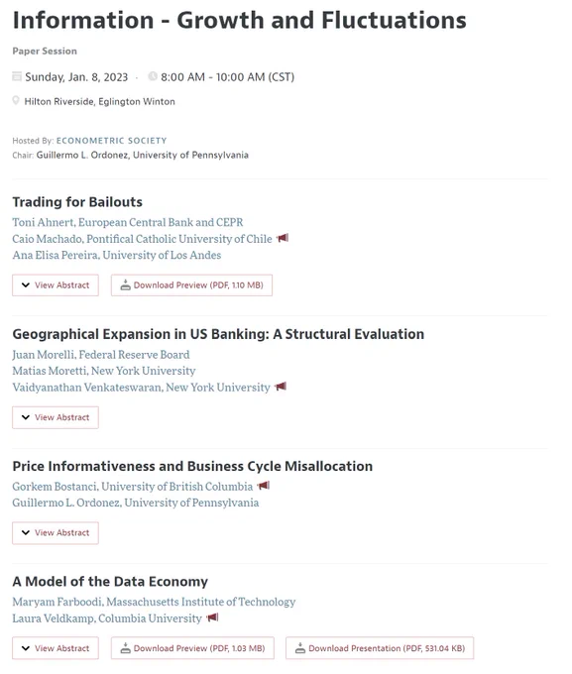Viewport: 572px width, 674px height.
Task: Click download icon in Trading for Bailouts preview
Action: 125,284
